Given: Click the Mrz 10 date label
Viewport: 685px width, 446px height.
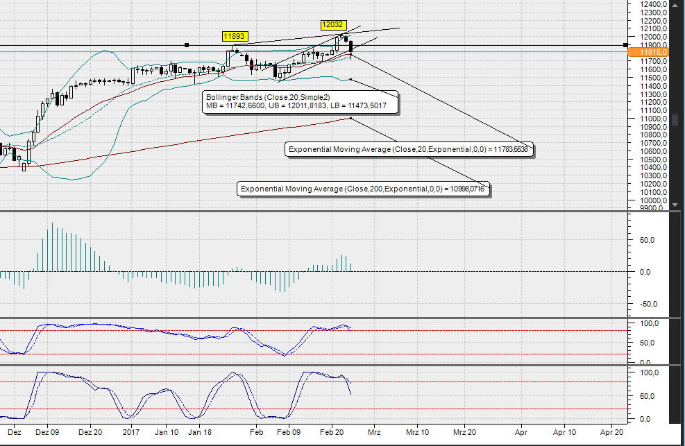Looking at the screenshot, I should (417, 432).
